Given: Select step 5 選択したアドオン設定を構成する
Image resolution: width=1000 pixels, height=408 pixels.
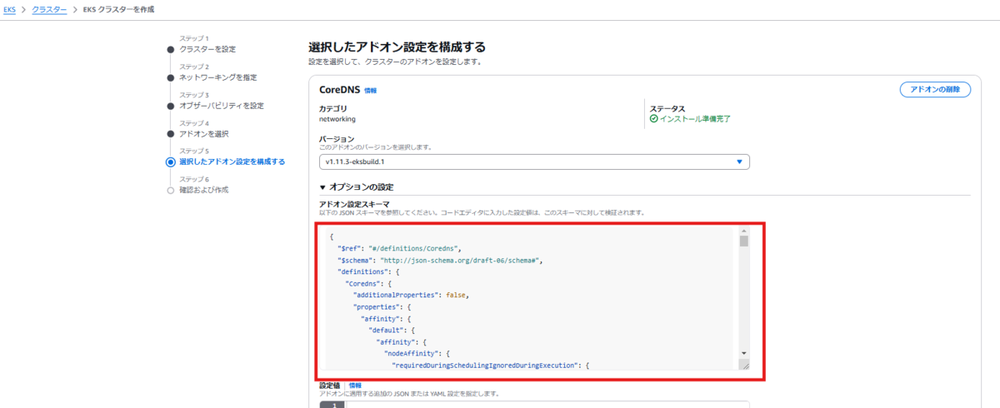Looking at the screenshot, I should [232, 162].
